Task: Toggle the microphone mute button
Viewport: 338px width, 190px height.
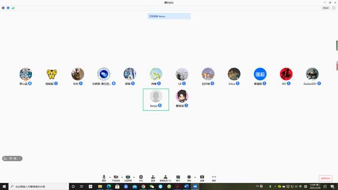Action: tap(104, 178)
